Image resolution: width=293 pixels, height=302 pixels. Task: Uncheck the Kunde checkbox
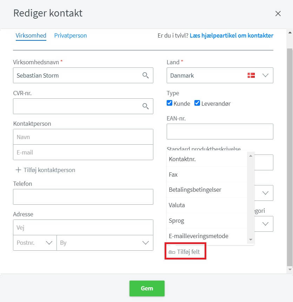(x=169, y=103)
